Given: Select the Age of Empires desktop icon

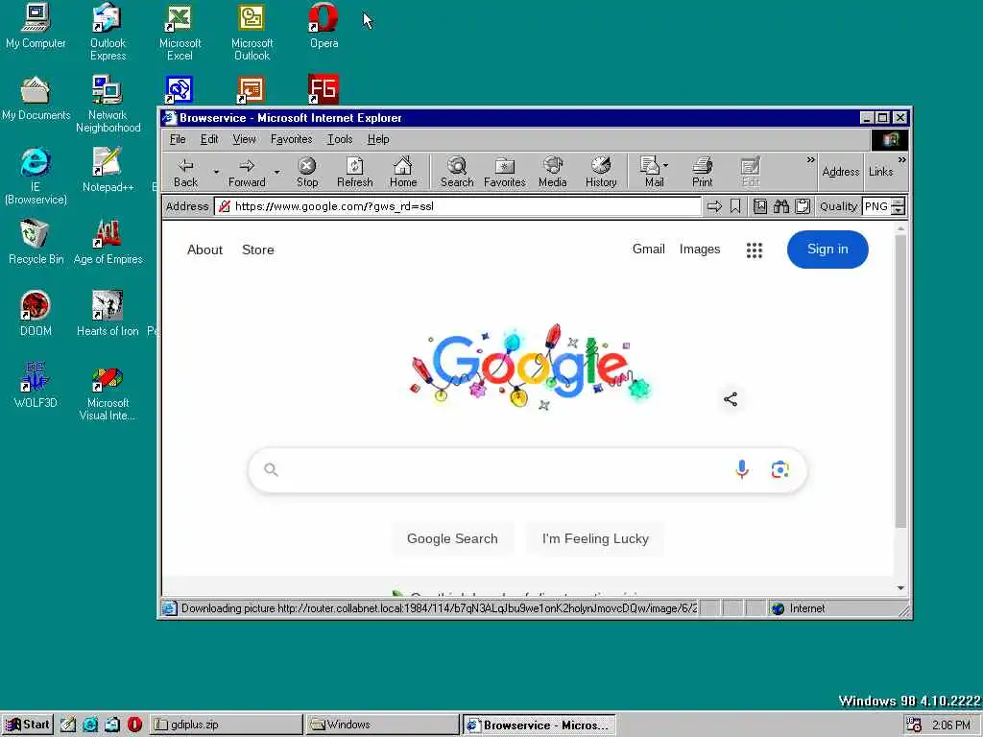Looking at the screenshot, I should click(x=108, y=242).
